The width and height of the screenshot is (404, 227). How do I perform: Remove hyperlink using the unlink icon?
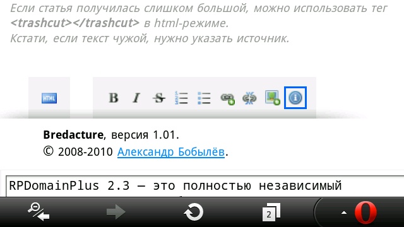[249, 98]
